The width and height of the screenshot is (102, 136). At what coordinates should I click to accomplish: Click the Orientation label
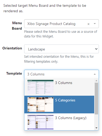click(x=12, y=48)
